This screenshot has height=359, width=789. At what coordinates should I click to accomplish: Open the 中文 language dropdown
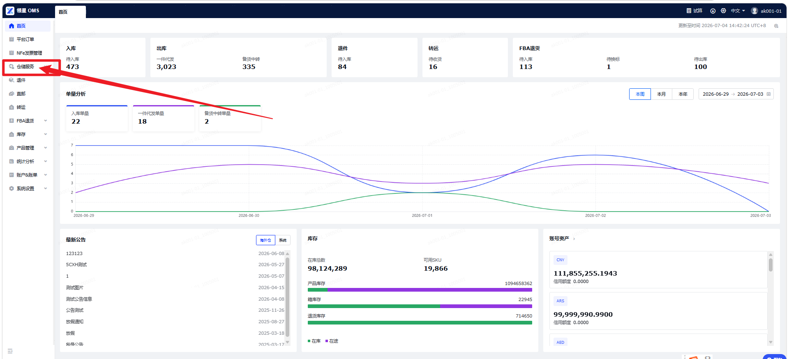coord(738,11)
